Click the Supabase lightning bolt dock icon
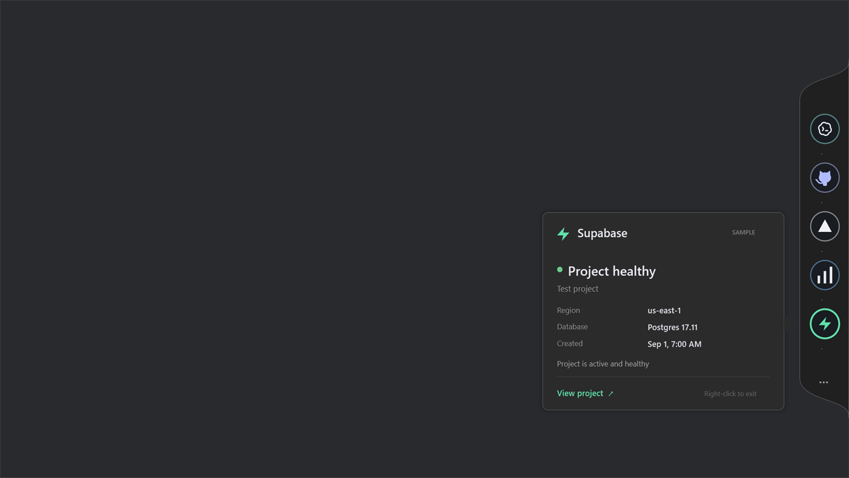This screenshot has width=849, height=478. pyautogui.click(x=825, y=324)
